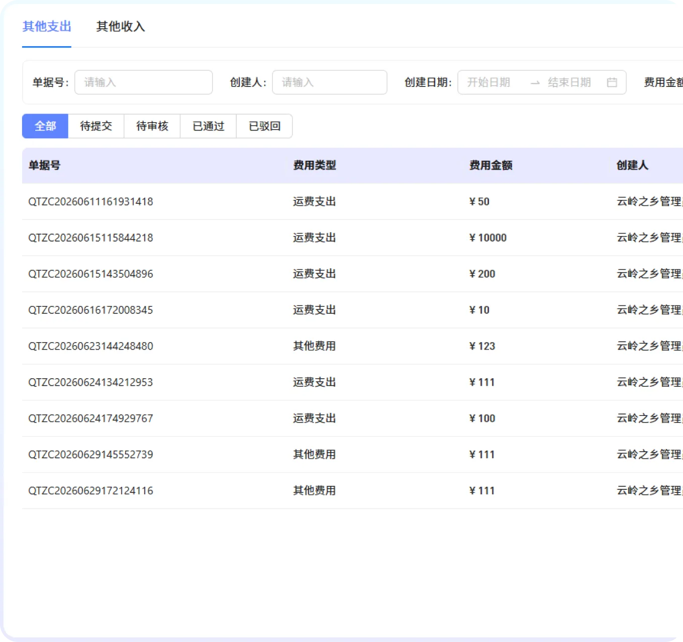
Task: Open the calendar icon in date range
Action: [612, 82]
